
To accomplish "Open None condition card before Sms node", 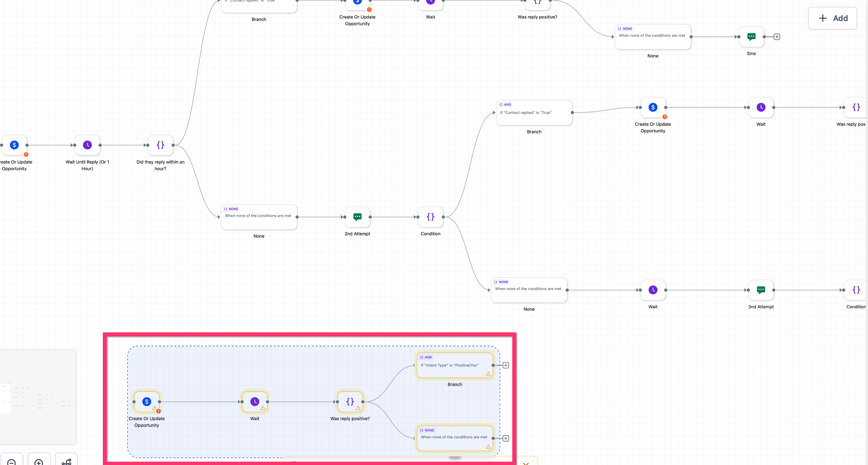I will (653, 37).
